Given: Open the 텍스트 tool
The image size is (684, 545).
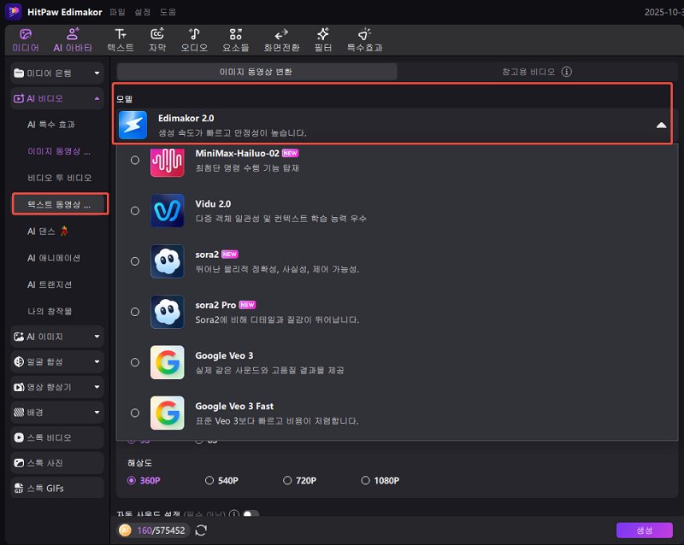Looking at the screenshot, I should tap(119, 39).
